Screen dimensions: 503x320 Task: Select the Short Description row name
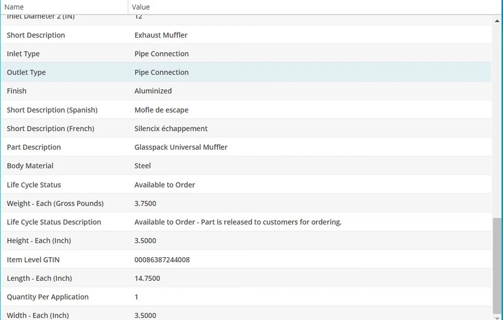pyautogui.click(x=36, y=35)
